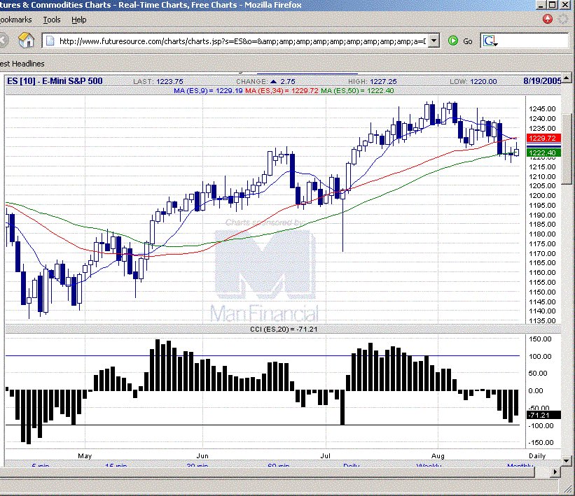Click the red update notification icon
The height and width of the screenshot is (496, 575).
click(548, 19)
